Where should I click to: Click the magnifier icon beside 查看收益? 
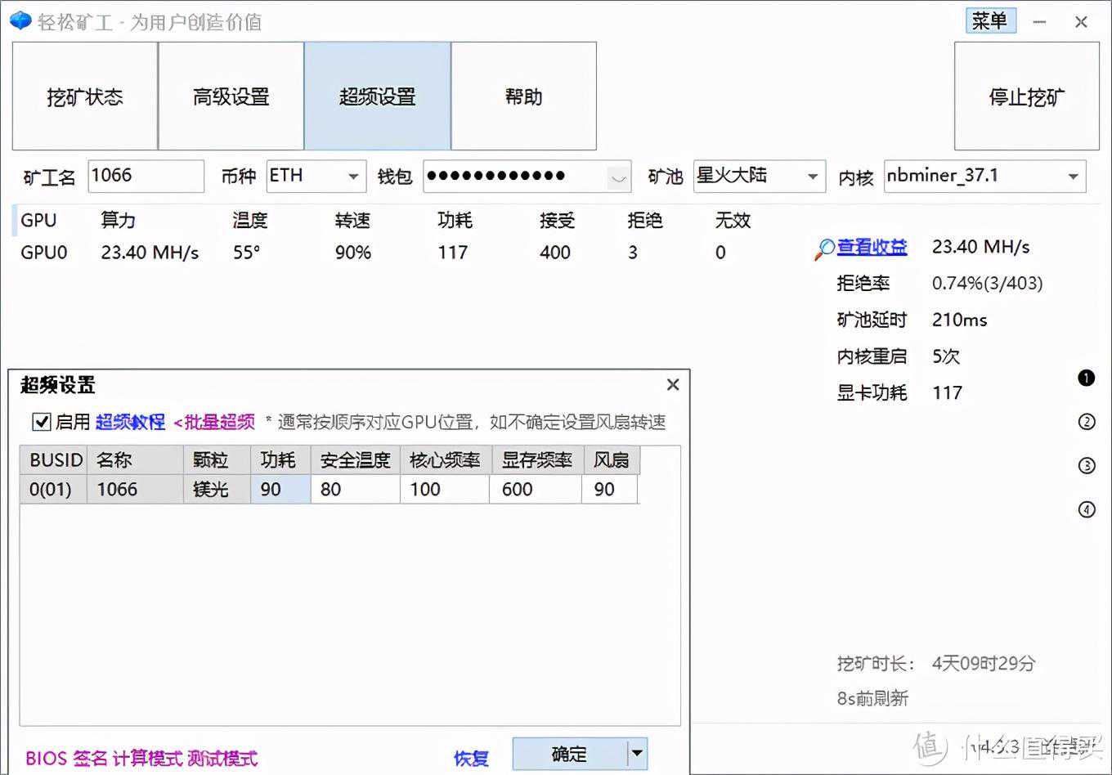(824, 249)
